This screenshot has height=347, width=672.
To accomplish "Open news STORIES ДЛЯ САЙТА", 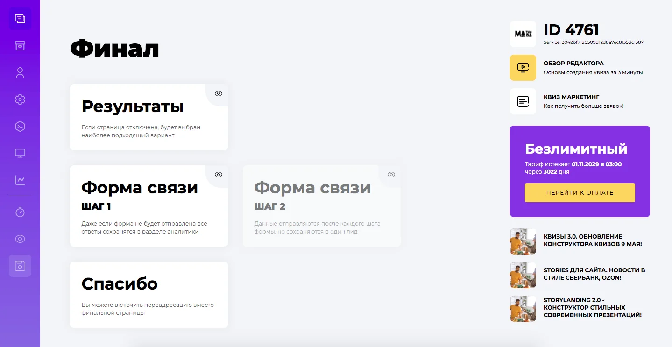I will [594, 274].
